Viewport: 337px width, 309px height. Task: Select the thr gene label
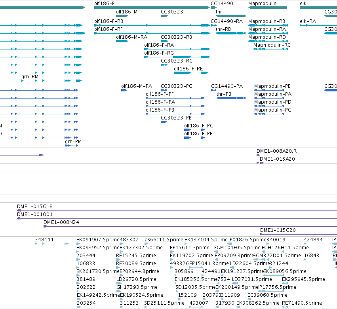pyautogui.click(x=219, y=12)
